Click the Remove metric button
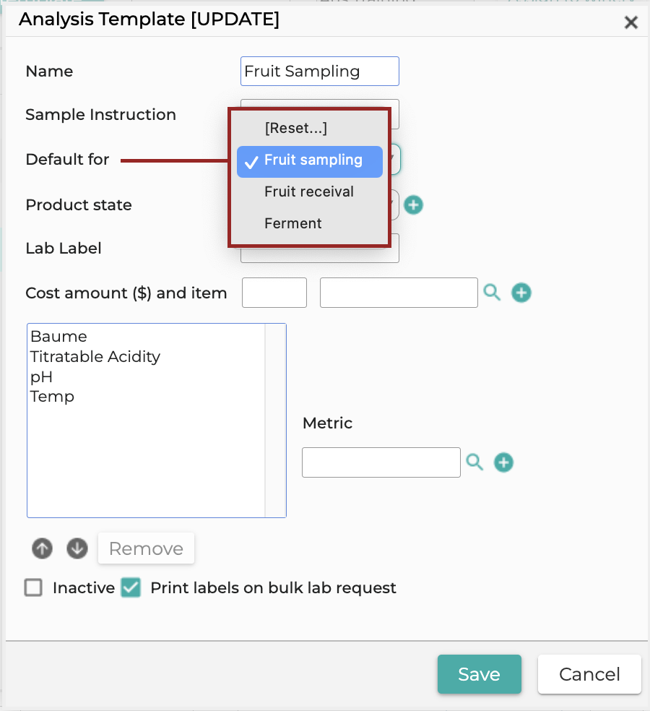This screenshot has height=711, width=650. [146, 548]
